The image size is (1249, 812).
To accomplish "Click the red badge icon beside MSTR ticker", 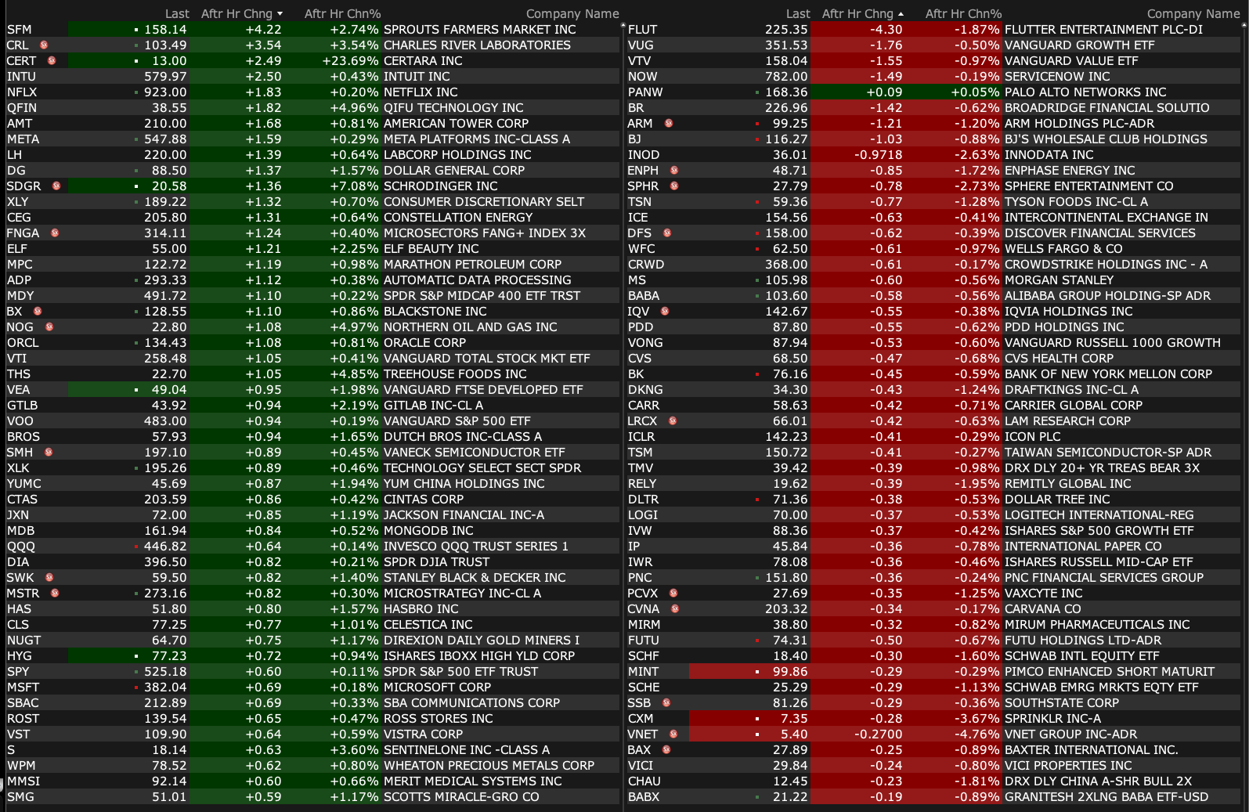I will coord(55,594).
